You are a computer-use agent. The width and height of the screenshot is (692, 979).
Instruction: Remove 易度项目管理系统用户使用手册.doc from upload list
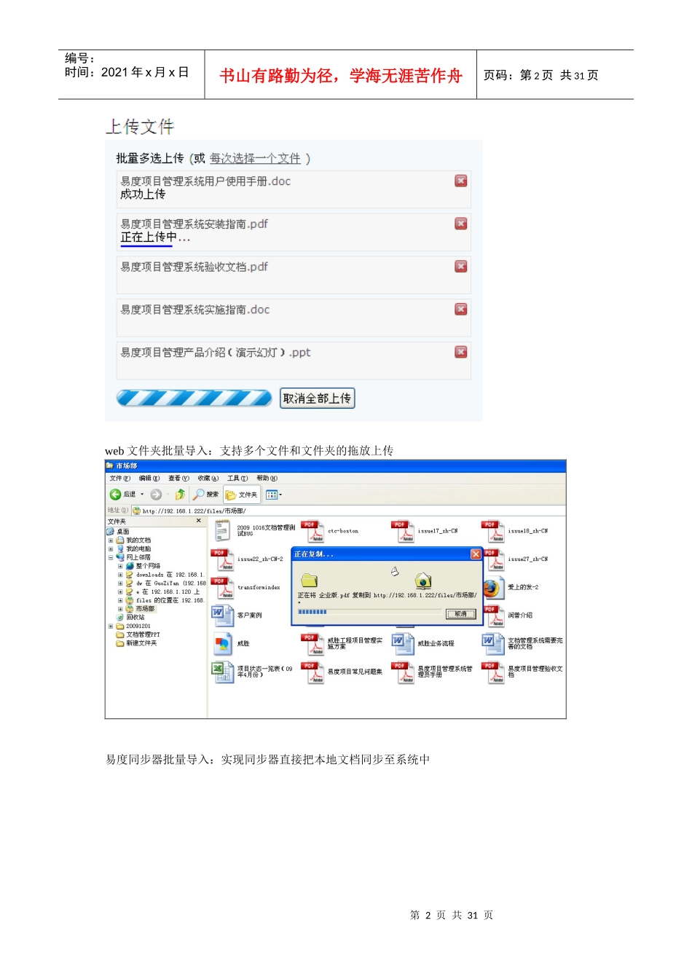[x=460, y=181]
